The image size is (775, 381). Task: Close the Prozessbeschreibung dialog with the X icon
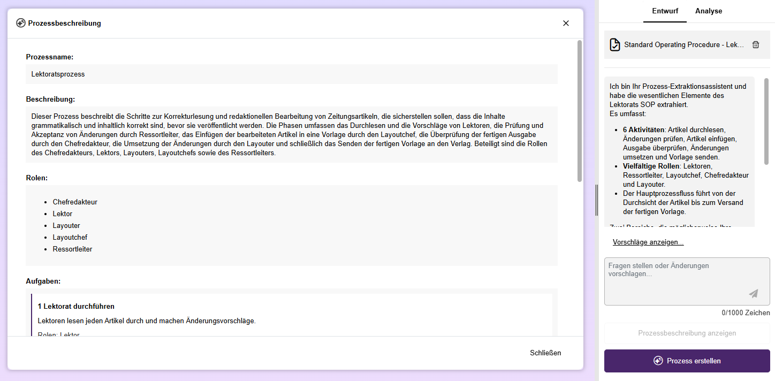tap(566, 23)
